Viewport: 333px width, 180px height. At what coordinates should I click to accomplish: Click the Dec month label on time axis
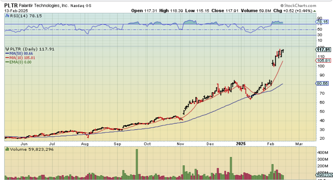coord(210,144)
